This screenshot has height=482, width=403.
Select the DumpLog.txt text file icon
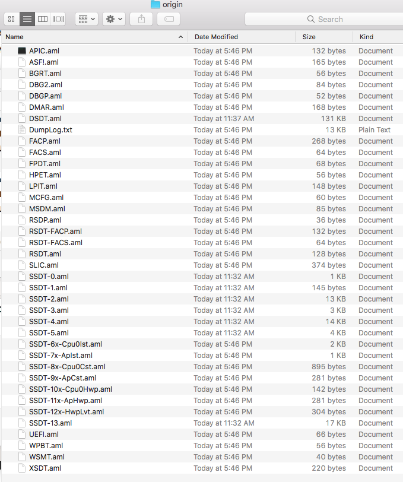point(22,130)
